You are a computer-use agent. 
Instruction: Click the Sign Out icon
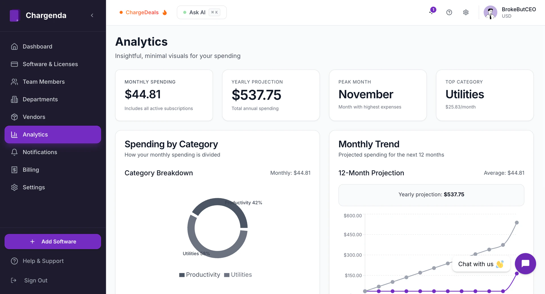[x=14, y=280]
